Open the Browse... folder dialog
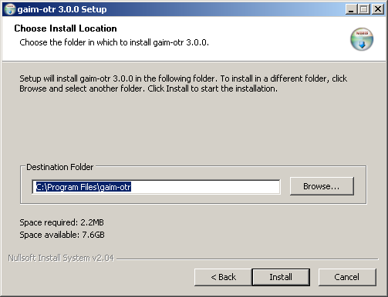The width and height of the screenshot is (388, 297). point(322,186)
